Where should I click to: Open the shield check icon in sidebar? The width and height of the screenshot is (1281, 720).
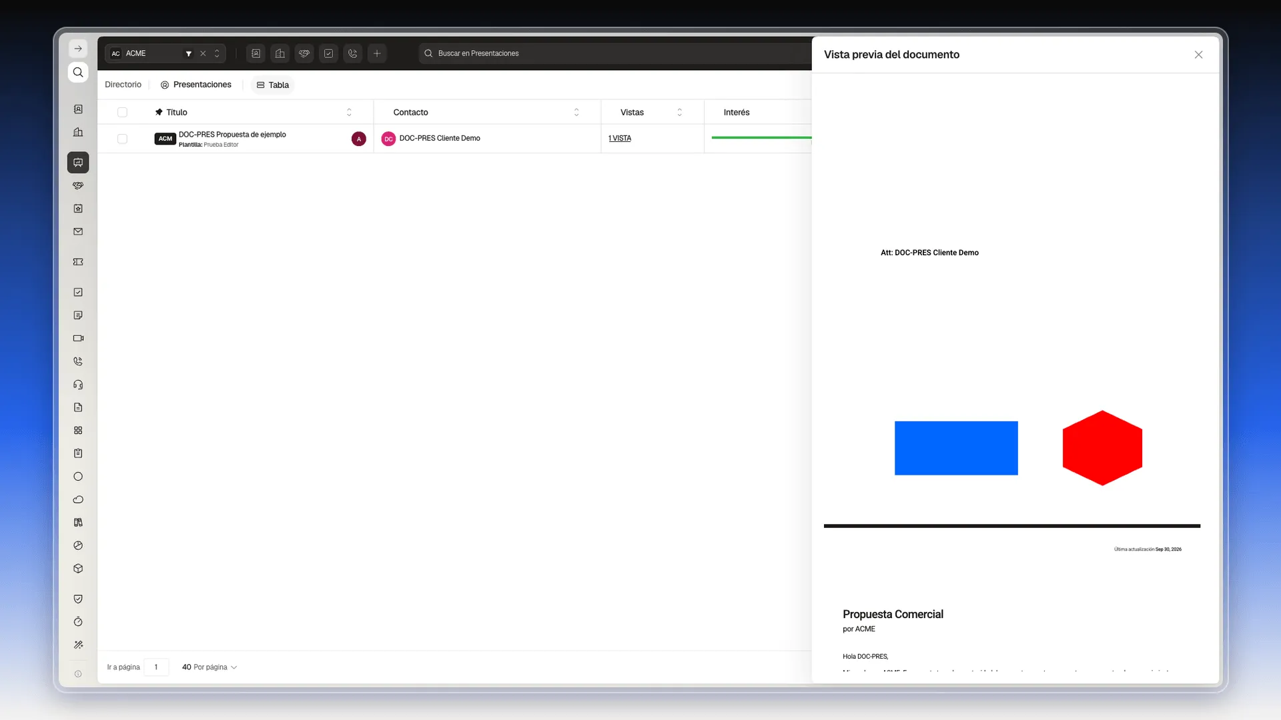coord(78,599)
